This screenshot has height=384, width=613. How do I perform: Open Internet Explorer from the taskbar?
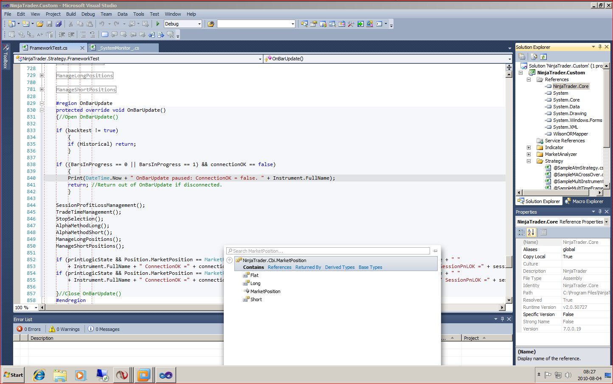[x=39, y=375]
